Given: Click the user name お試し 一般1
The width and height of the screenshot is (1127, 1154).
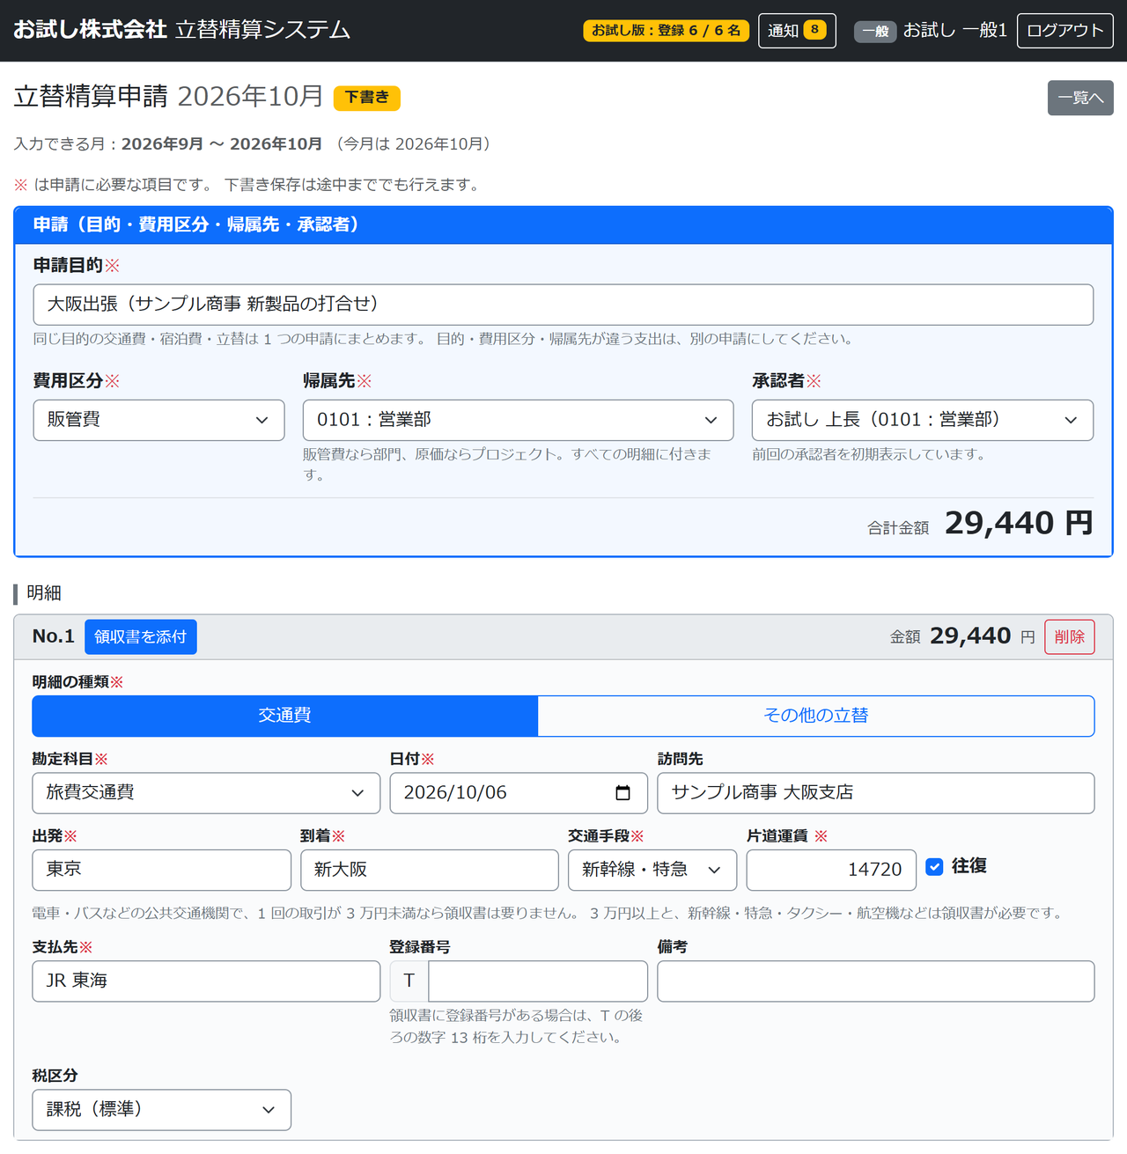Looking at the screenshot, I should (955, 31).
